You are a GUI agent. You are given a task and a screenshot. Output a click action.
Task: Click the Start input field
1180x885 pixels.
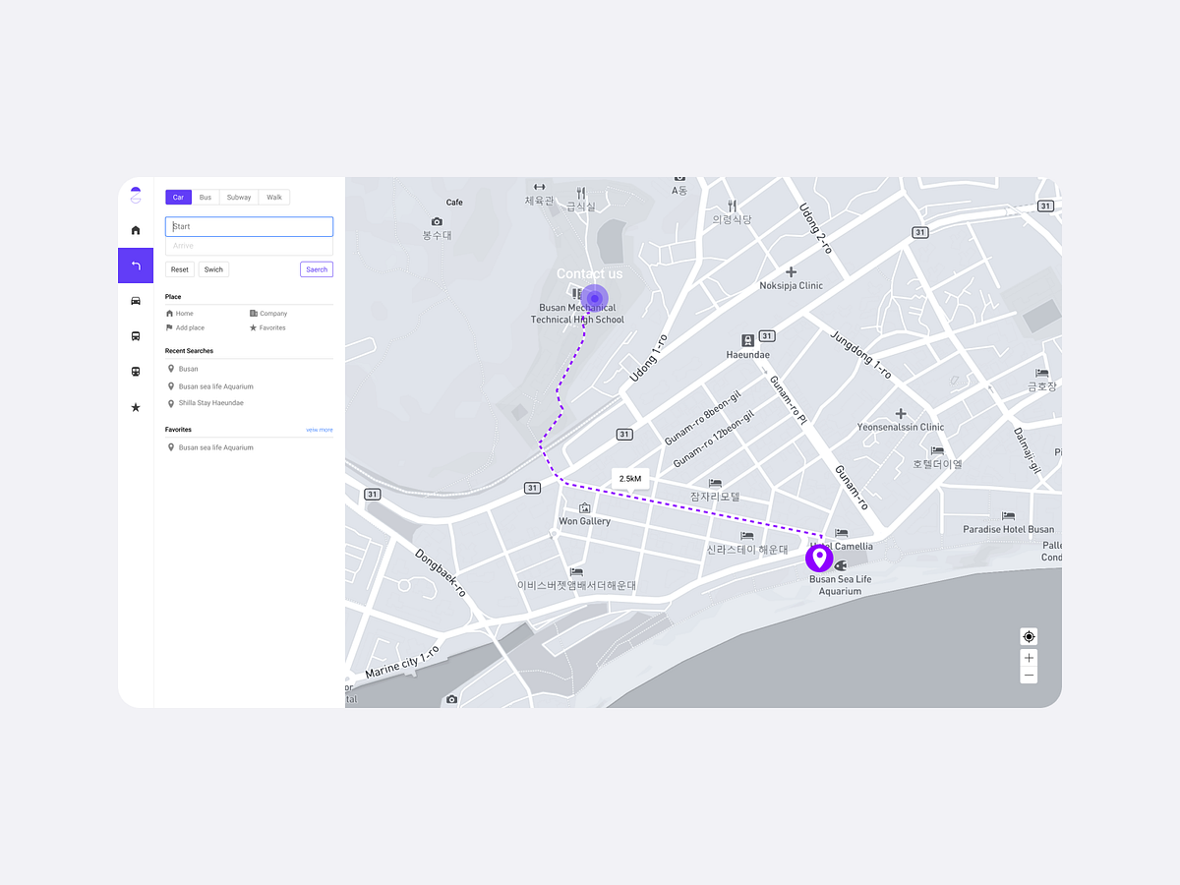click(249, 226)
